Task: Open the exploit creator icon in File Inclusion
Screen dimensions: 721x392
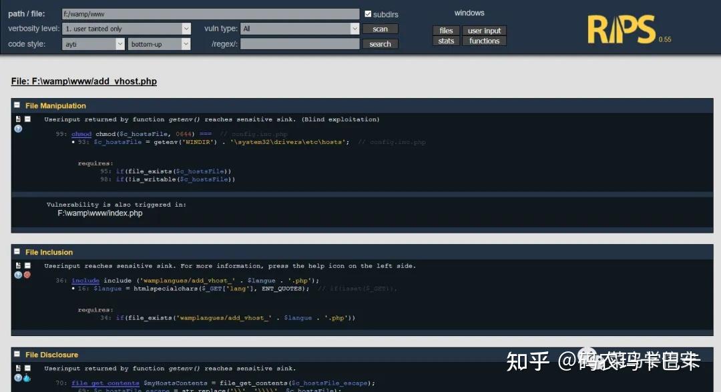Action: tap(27, 275)
